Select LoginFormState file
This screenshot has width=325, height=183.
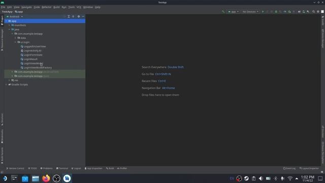(x=32, y=55)
